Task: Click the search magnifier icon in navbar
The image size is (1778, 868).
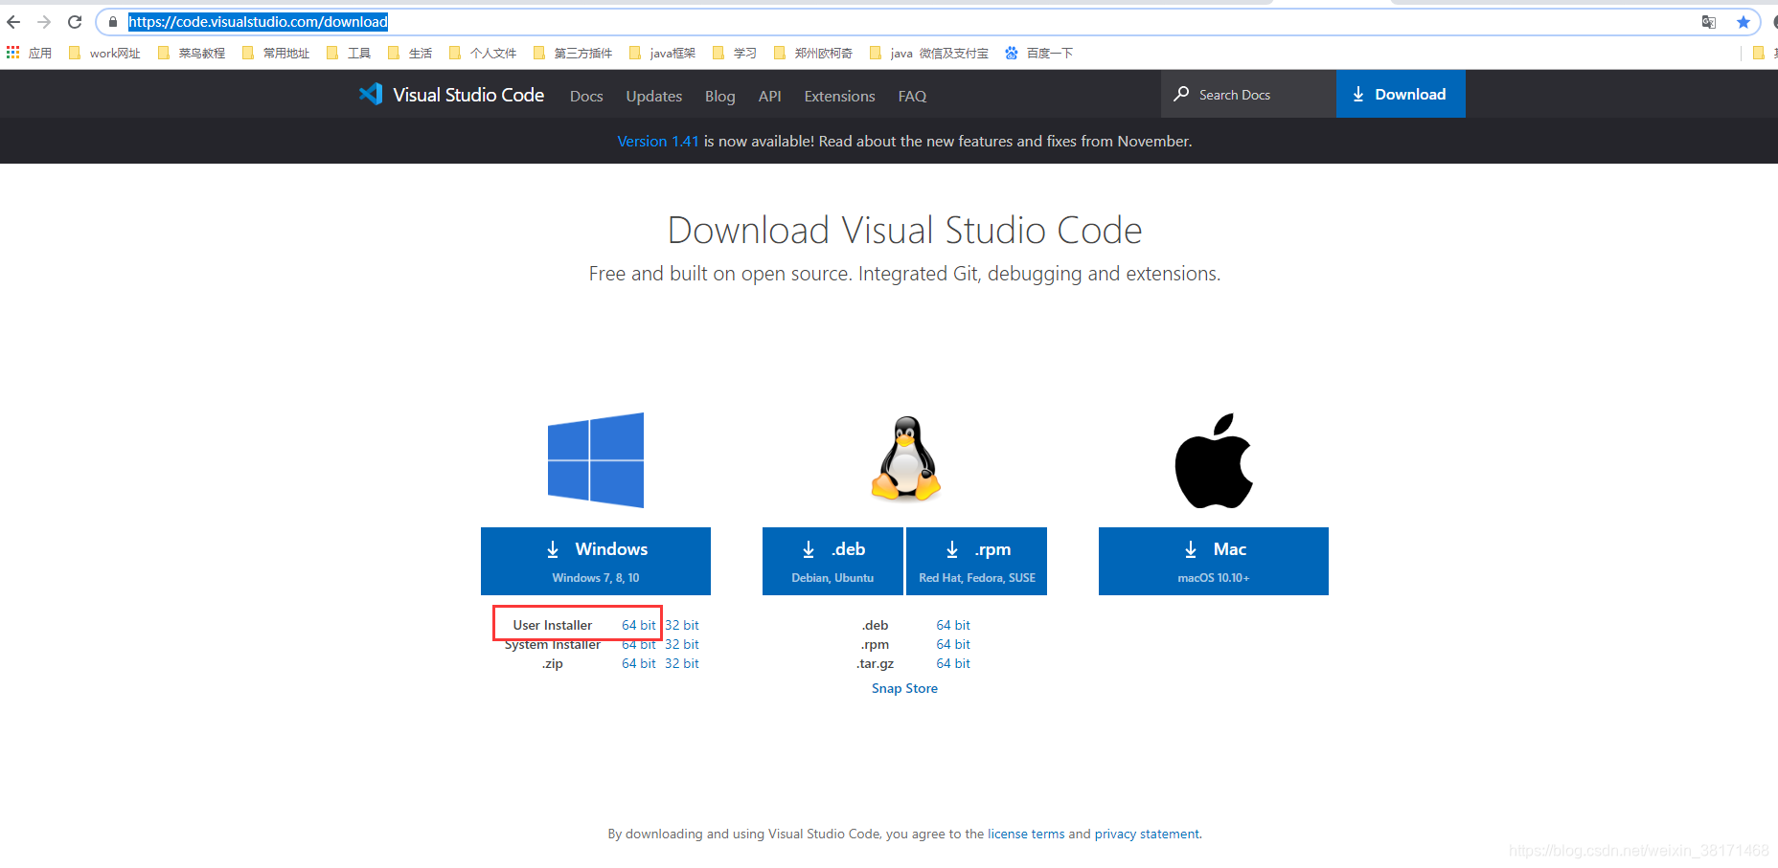Action: (1182, 94)
